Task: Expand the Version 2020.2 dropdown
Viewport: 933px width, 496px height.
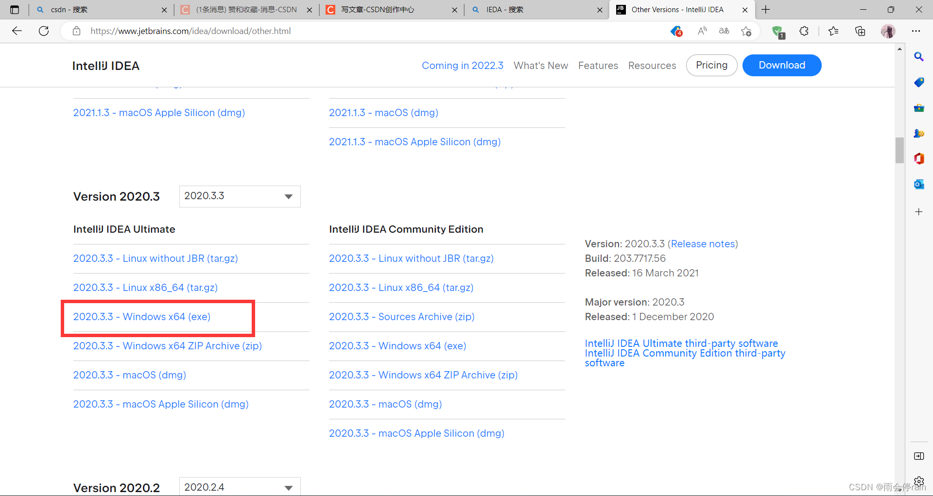Action: point(240,486)
